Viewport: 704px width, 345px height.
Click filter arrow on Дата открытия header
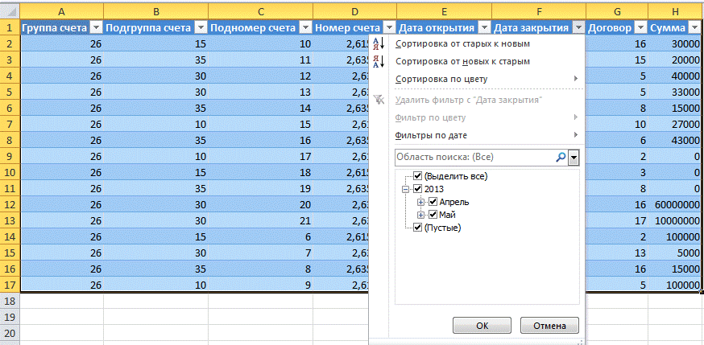coord(483,27)
